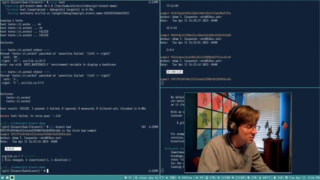
Task: Click the weather icon beside 'clear sky'
Action: tap(136, 178)
